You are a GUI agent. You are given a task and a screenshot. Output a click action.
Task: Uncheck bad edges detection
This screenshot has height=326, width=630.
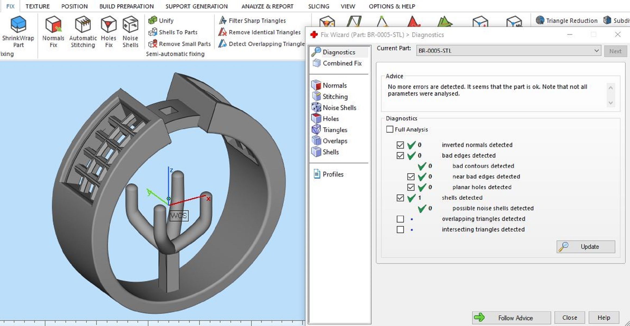coord(400,155)
